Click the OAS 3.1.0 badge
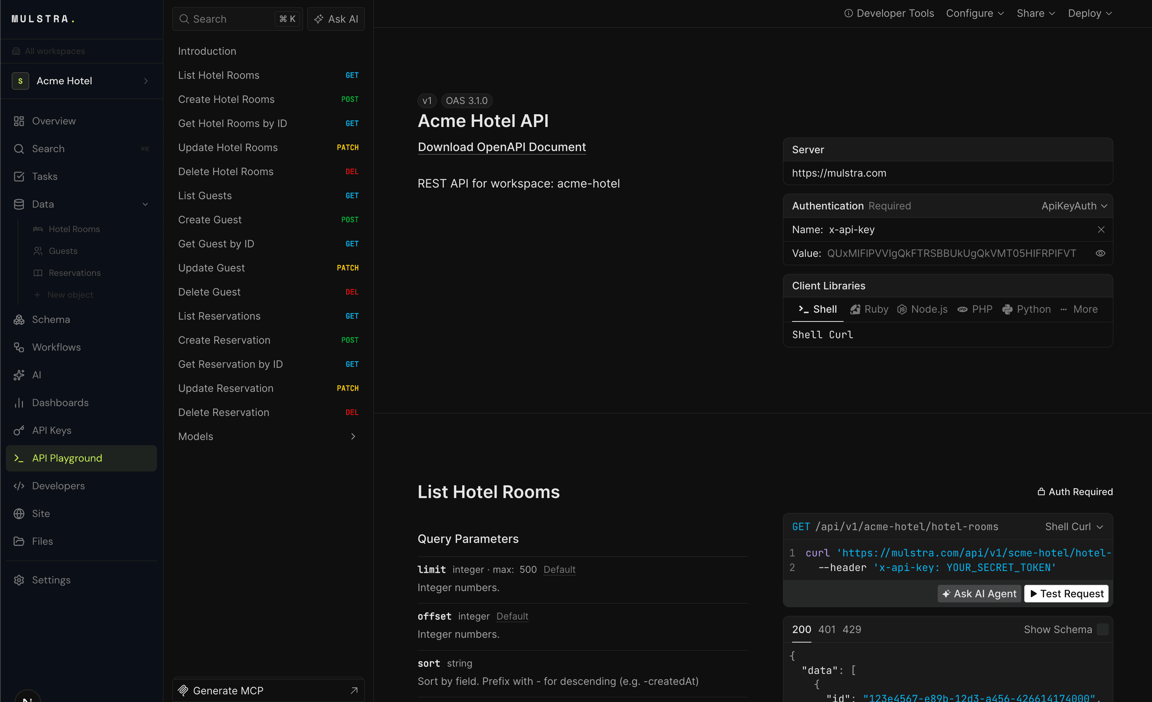Screen dimensions: 1152x702 (466, 100)
